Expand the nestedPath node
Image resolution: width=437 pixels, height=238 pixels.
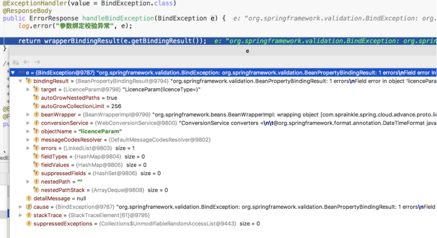pos(28,182)
